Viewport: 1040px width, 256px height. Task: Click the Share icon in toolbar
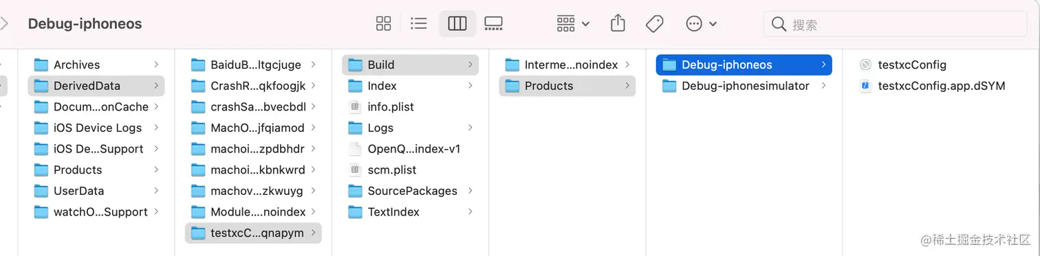tap(618, 23)
